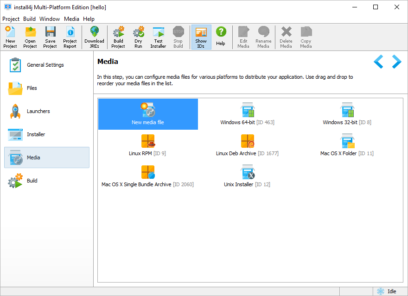Viewport: 408px width, 296px height.
Task: Advance to next step with right arrow
Action: pyautogui.click(x=396, y=62)
